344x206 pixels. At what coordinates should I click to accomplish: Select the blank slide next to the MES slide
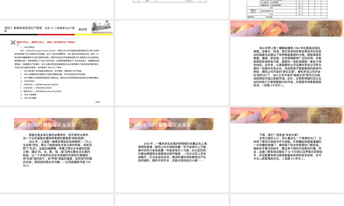172,63
